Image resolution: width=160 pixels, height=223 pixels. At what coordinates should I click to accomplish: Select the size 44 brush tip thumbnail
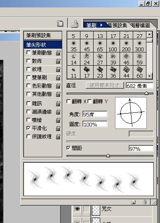[126, 72]
